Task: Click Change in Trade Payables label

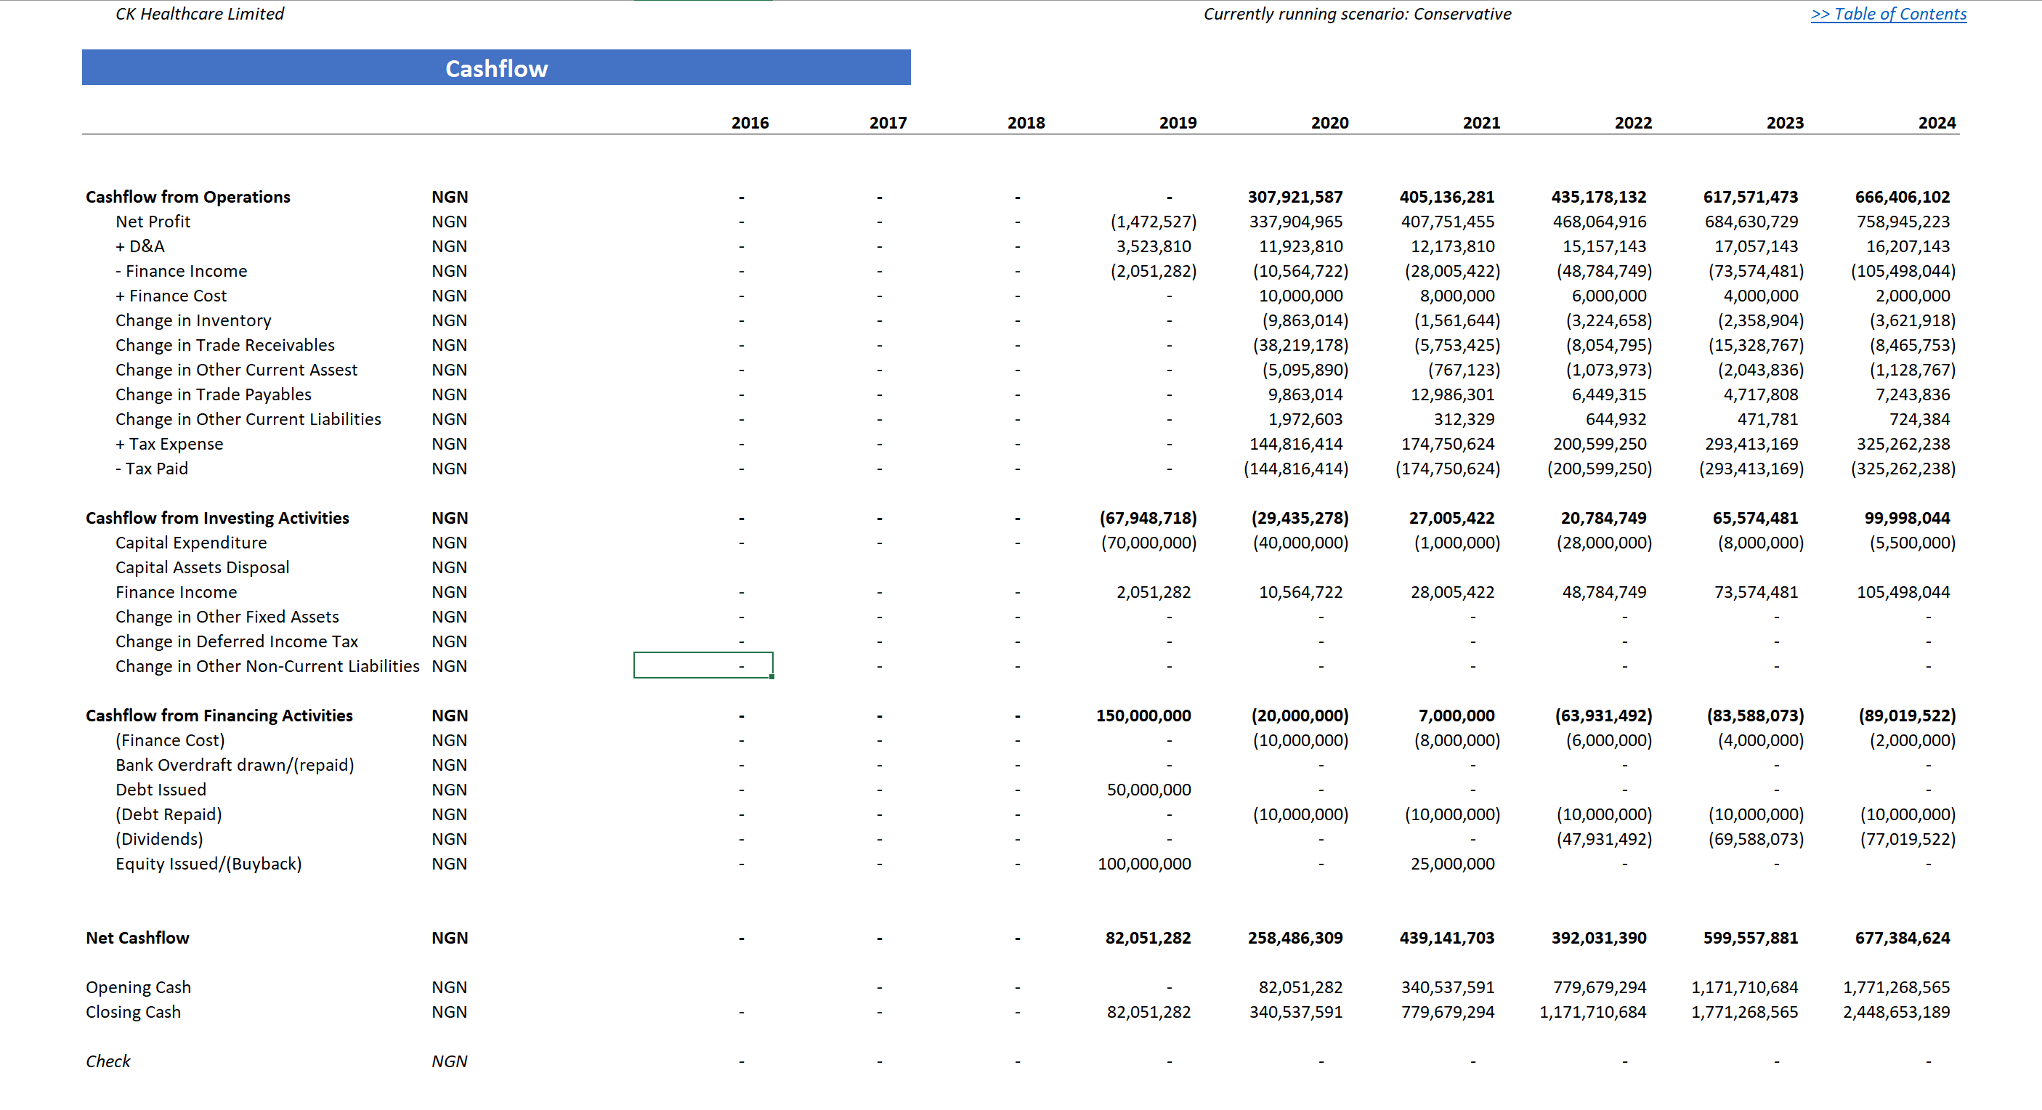Action: [x=214, y=394]
